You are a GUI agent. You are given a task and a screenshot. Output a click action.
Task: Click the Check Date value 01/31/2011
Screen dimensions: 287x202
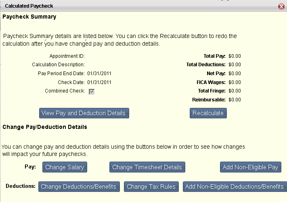click(x=99, y=82)
